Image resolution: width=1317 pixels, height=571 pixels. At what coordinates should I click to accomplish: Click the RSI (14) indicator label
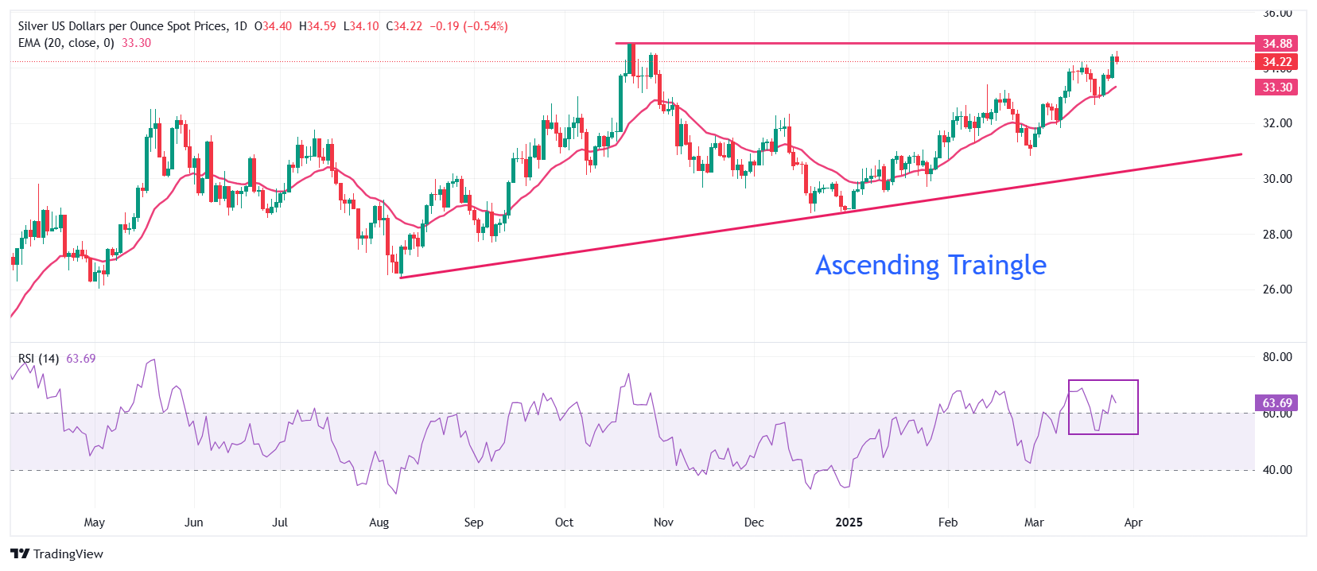pyautogui.click(x=38, y=359)
